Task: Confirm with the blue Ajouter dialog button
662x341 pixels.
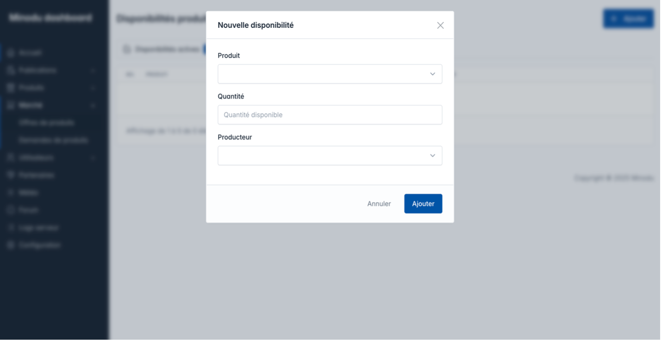Action: point(423,204)
